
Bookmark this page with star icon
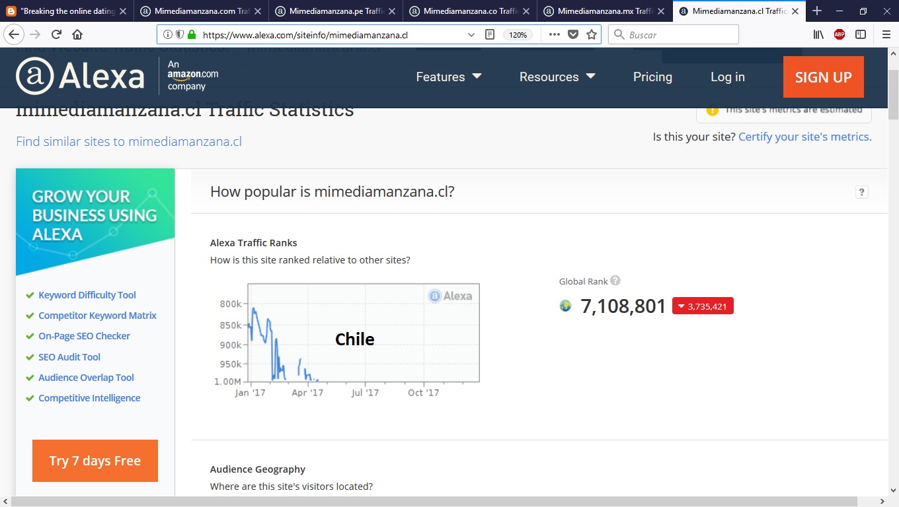click(592, 35)
